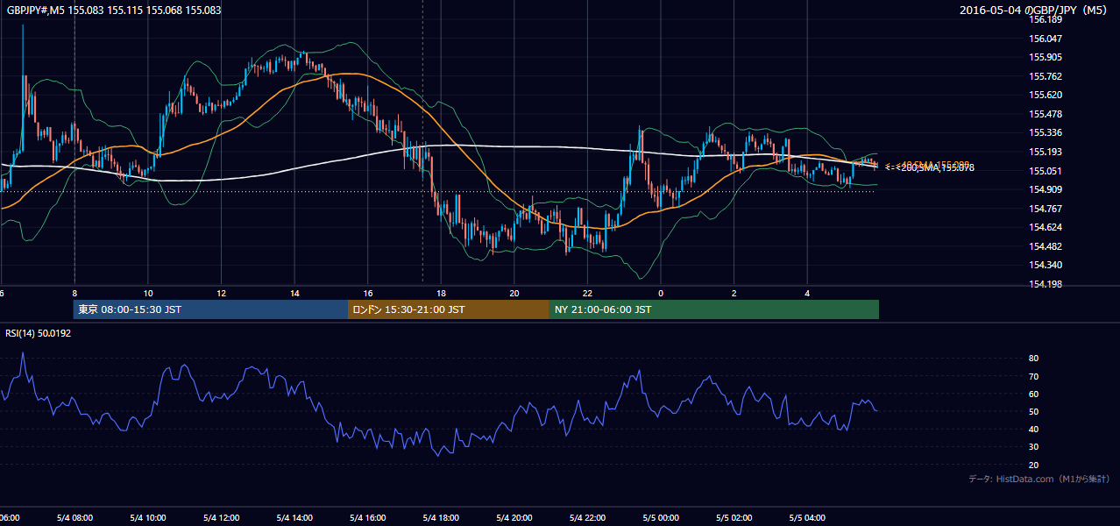The image size is (1120, 526).
Task: Click the 5/4 20:00 time axis label
Action: [x=514, y=518]
